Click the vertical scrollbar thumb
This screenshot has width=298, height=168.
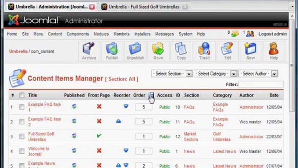point(291,65)
